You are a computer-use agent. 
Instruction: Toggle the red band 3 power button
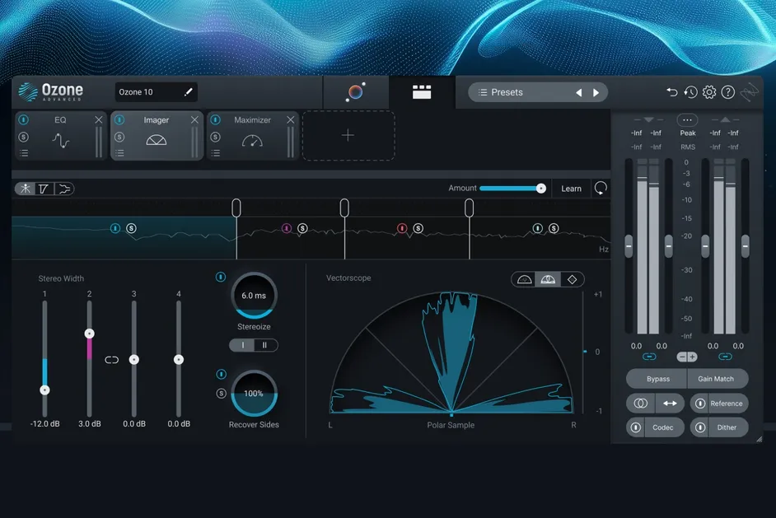tap(402, 228)
